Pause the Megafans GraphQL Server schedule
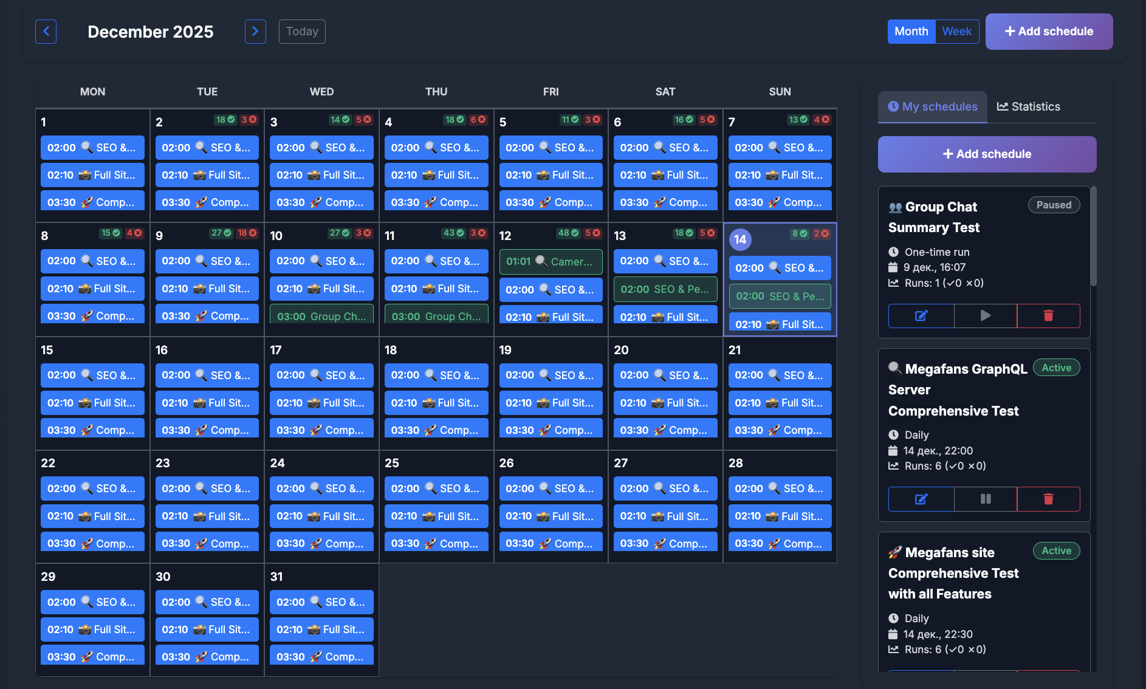Image resolution: width=1146 pixels, height=689 pixels. pos(985,499)
